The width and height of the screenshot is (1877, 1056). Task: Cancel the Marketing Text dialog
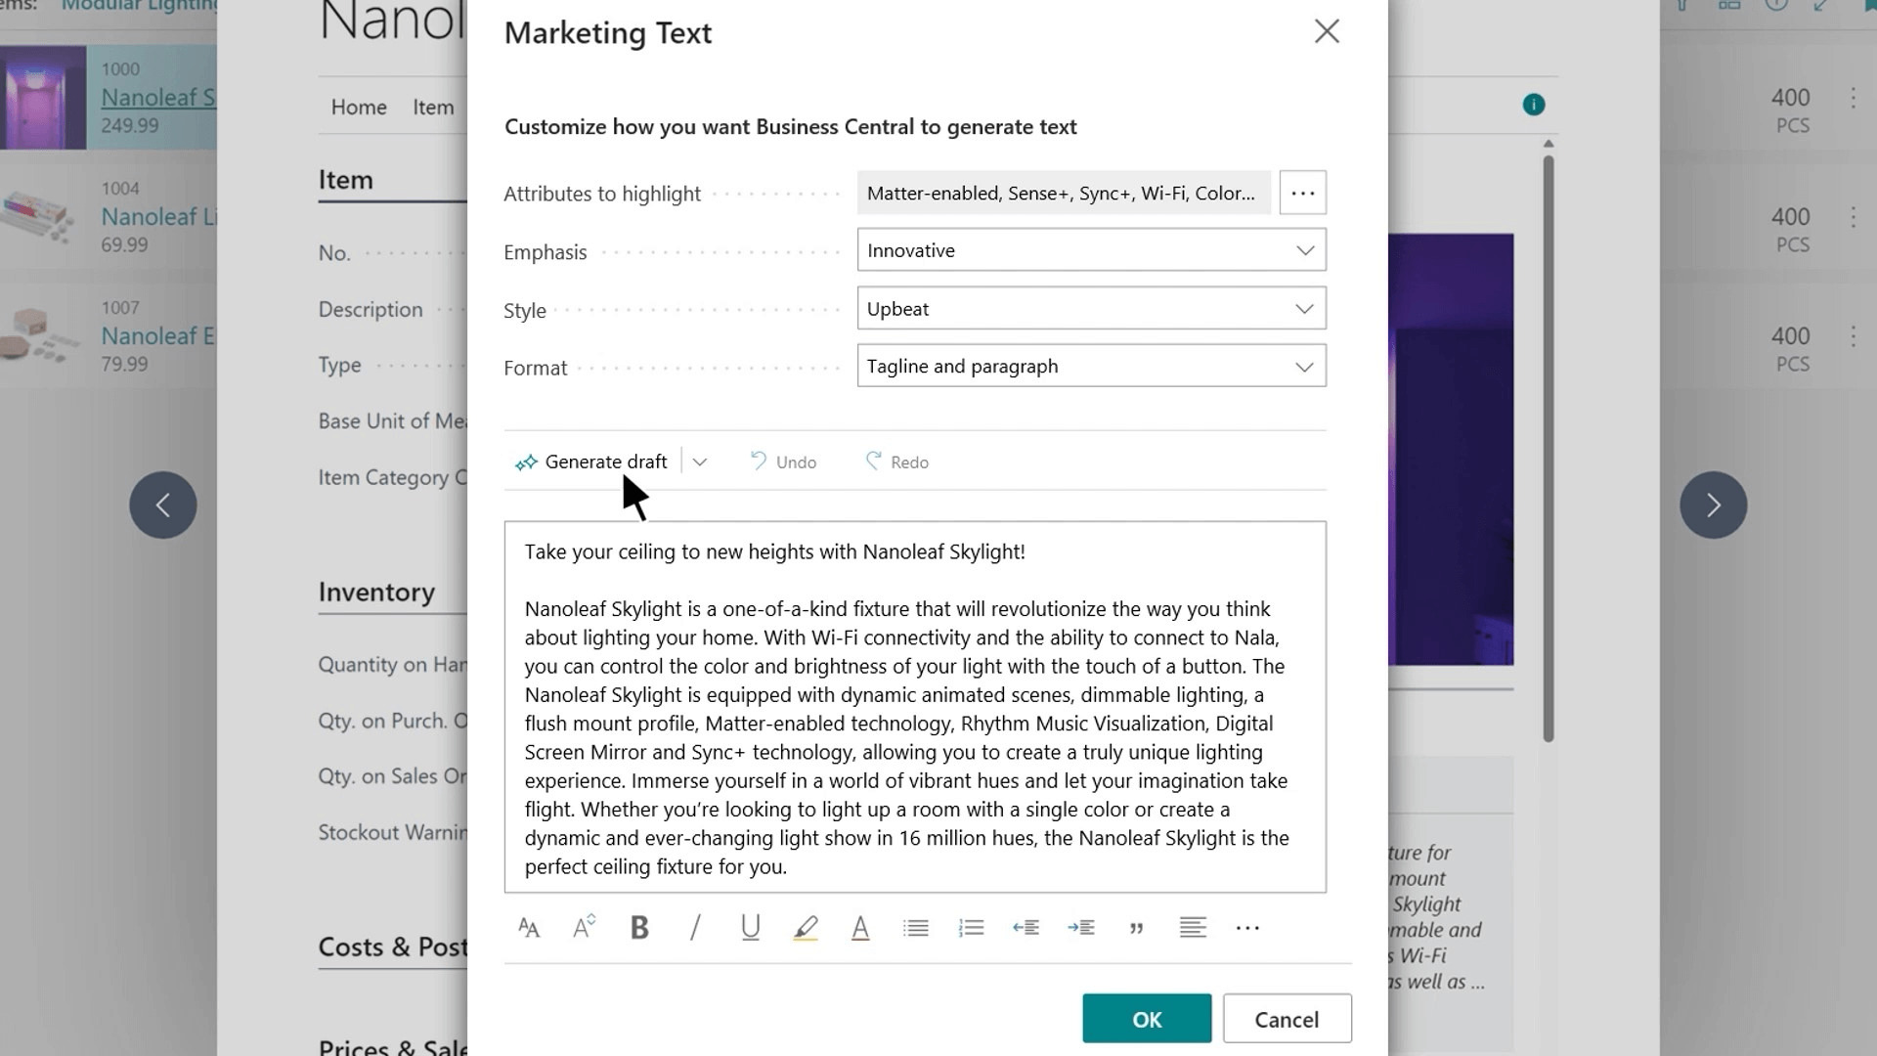pyautogui.click(x=1287, y=1019)
